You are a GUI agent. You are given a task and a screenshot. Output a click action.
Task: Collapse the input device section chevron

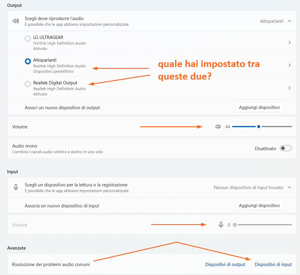289,187
